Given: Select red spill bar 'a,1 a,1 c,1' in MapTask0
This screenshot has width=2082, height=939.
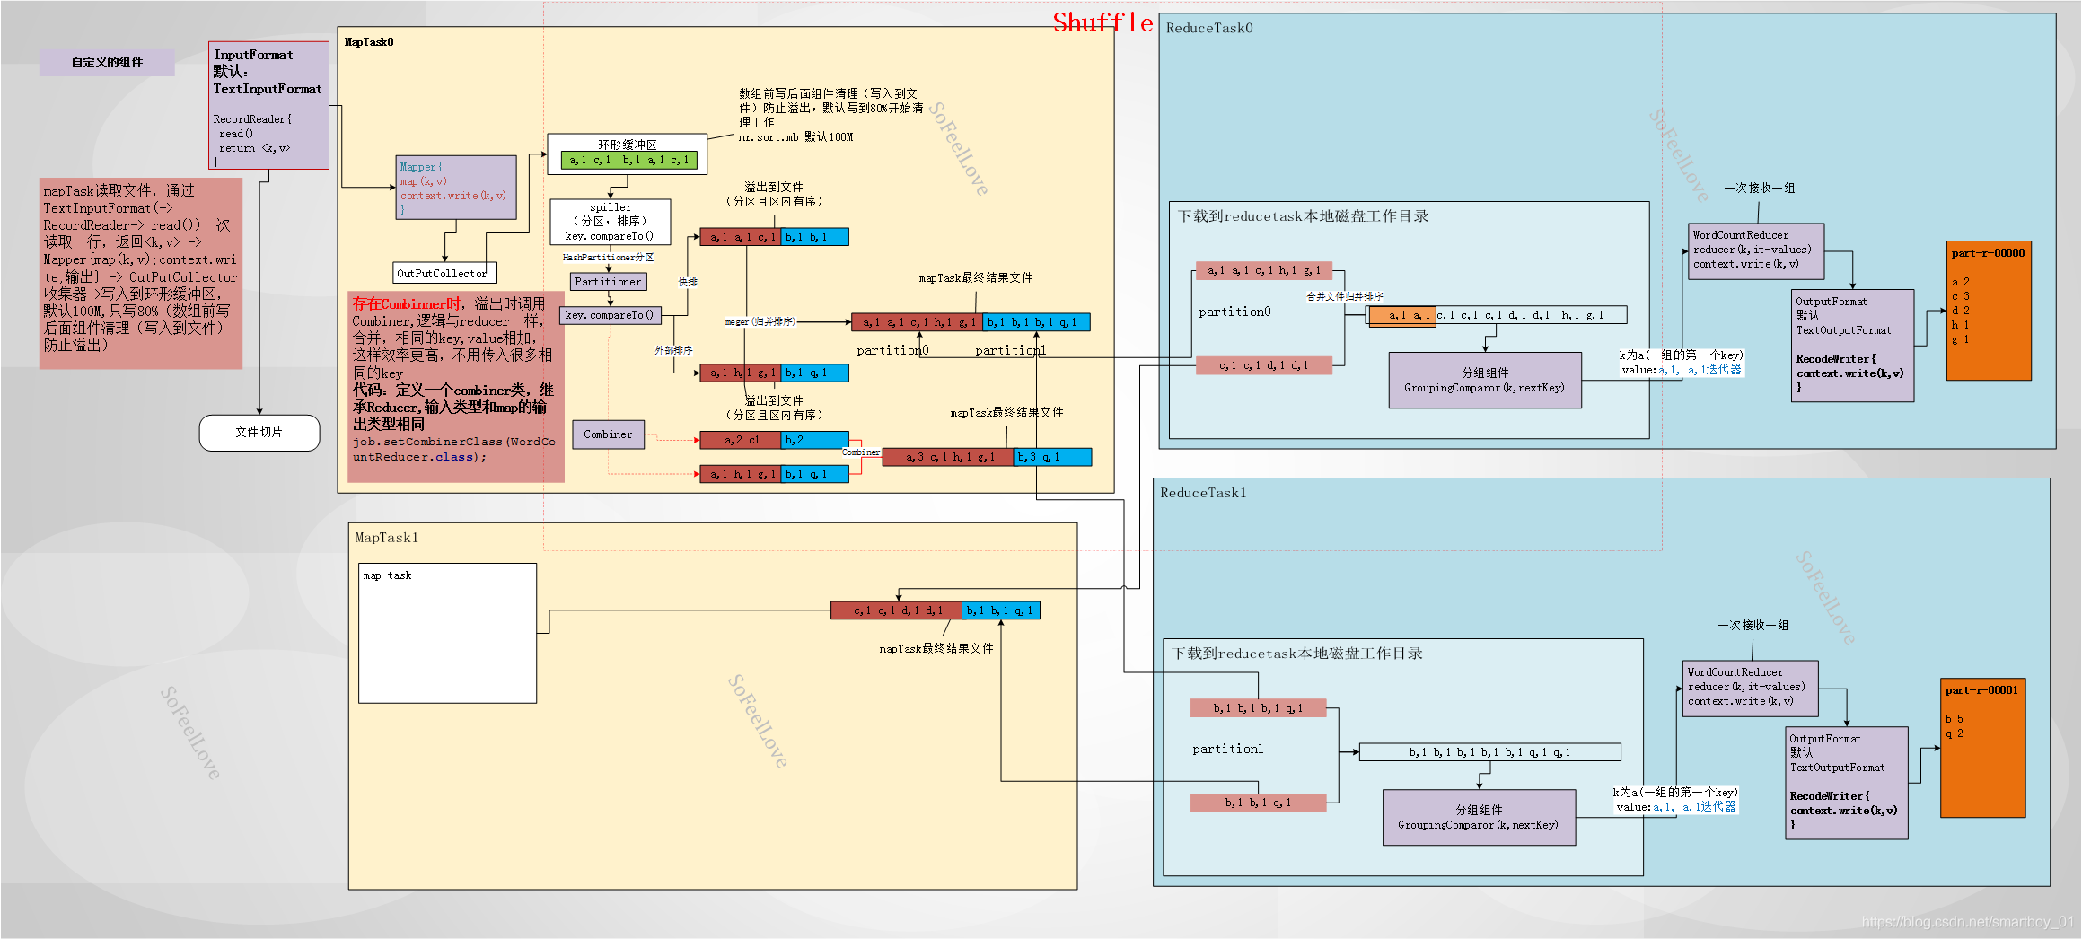Looking at the screenshot, I should click(x=741, y=237).
